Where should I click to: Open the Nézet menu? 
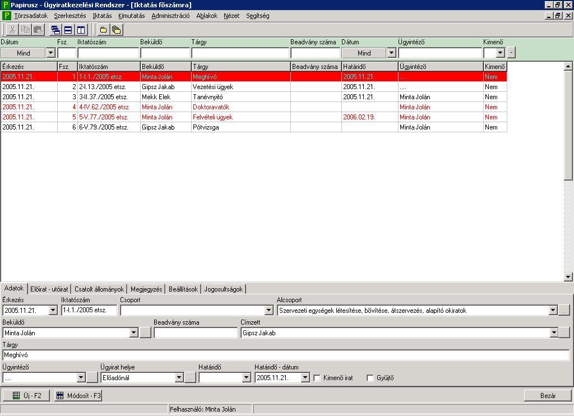(232, 16)
